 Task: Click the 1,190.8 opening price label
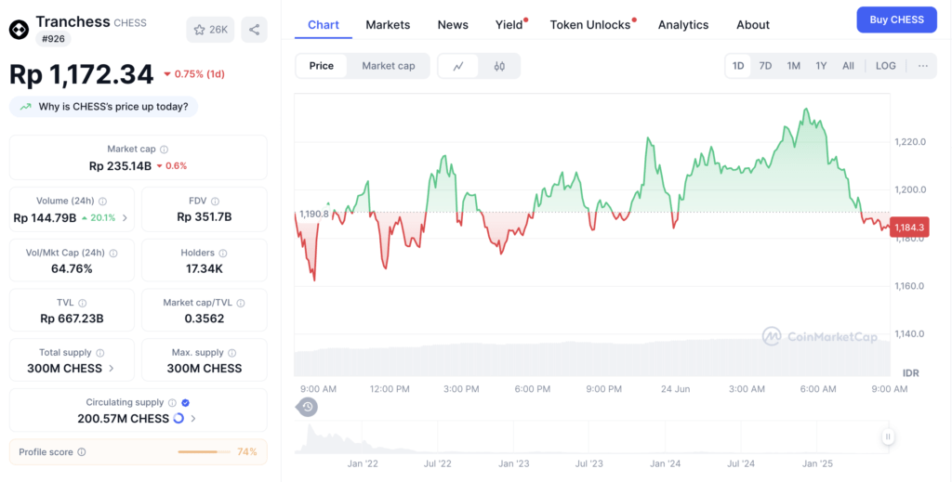click(314, 214)
